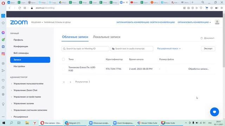
Task: Open the heart icon in Opera sidebar
Action: (3, 80)
